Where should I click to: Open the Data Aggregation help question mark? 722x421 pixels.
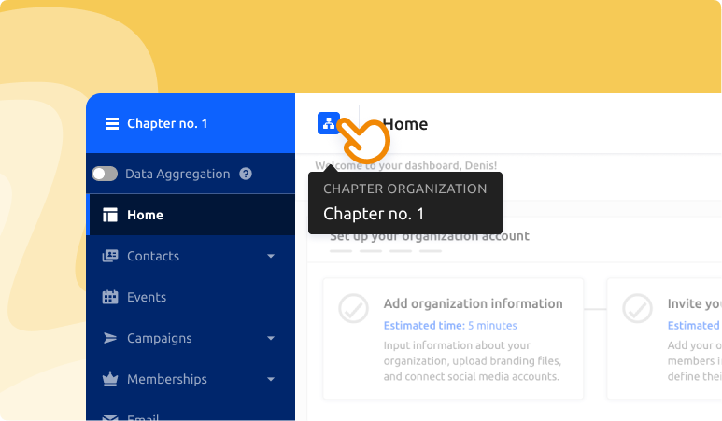[x=246, y=174]
